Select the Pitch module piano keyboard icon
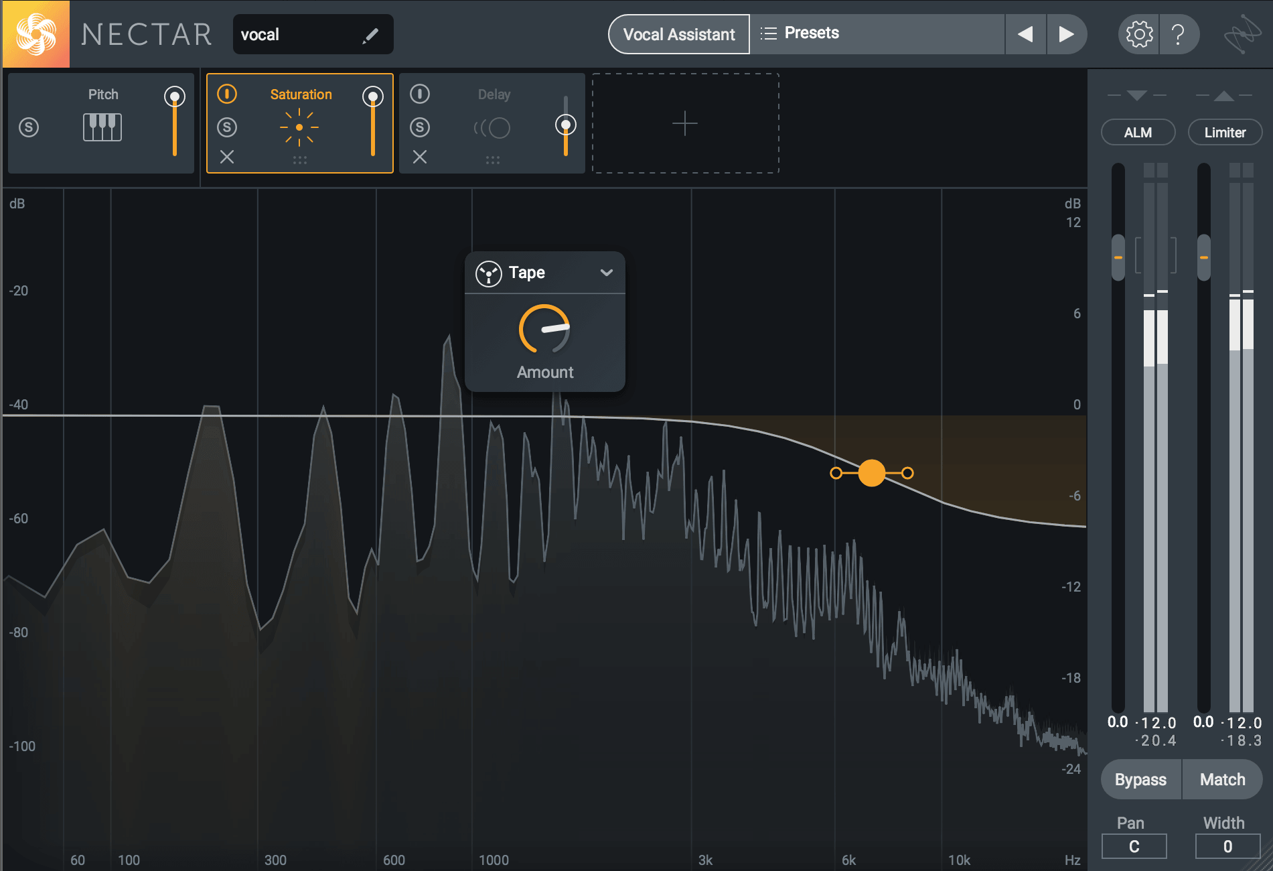Image resolution: width=1273 pixels, height=871 pixels. click(102, 127)
